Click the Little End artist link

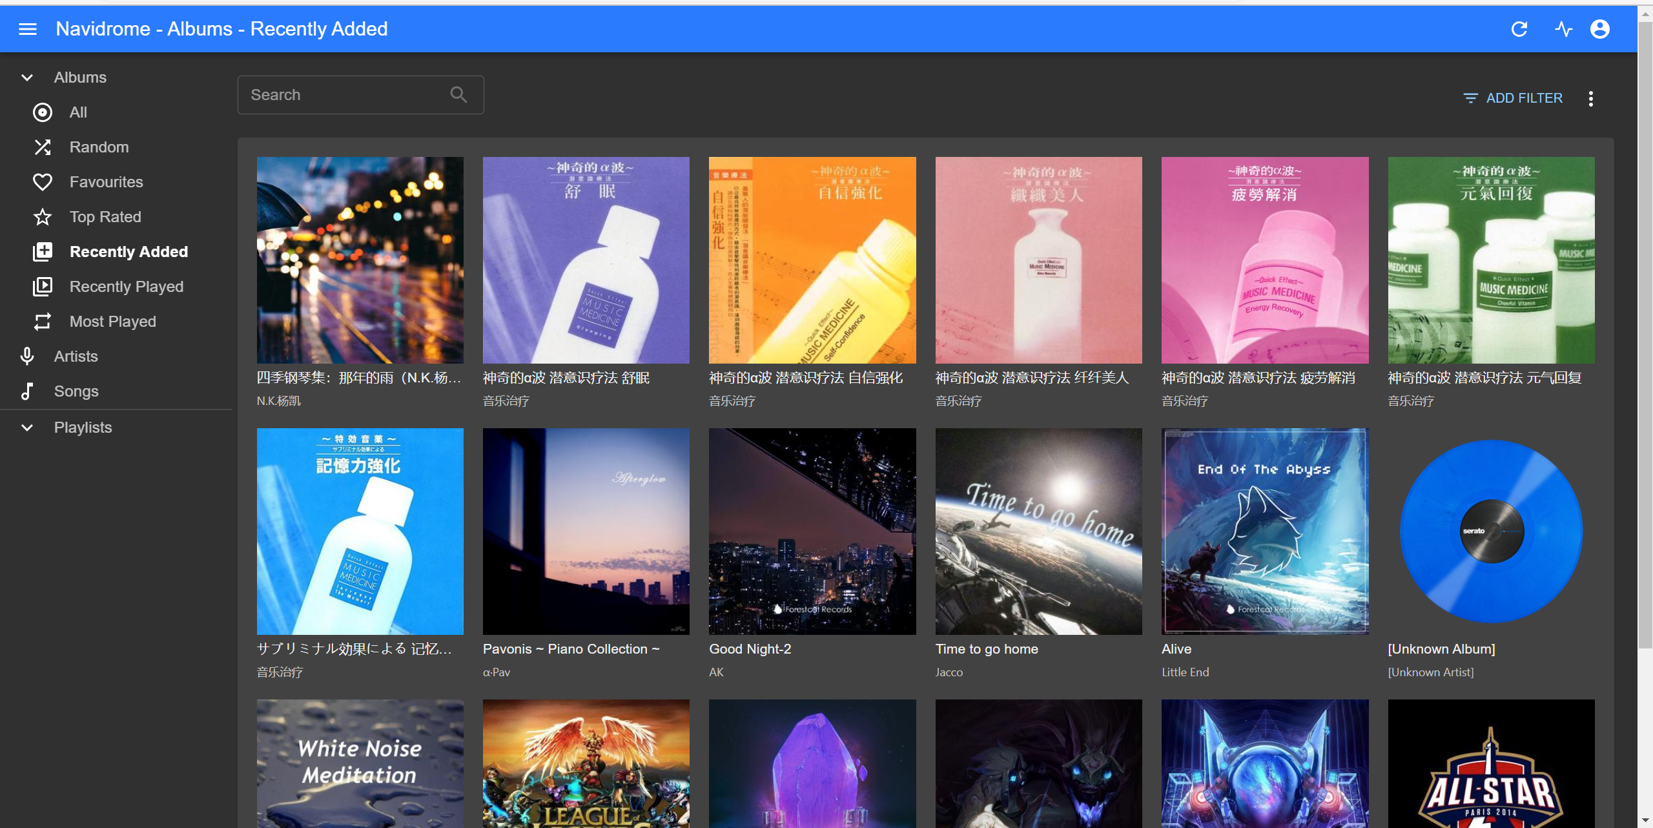point(1186,672)
